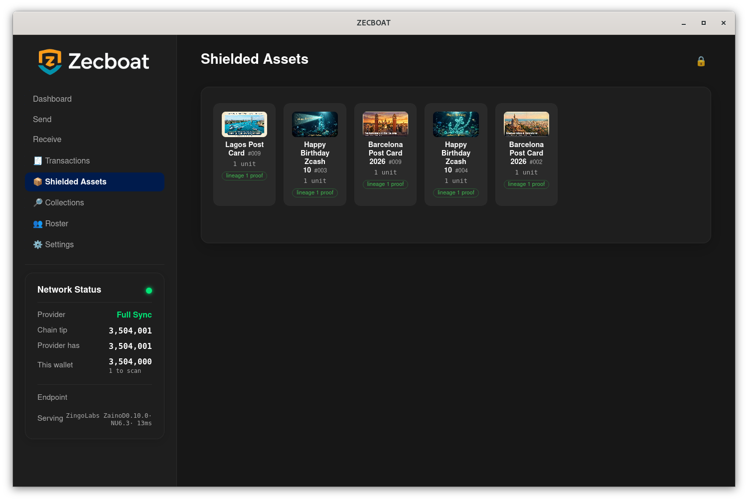Click "1 unit" on Barcelona Post Card #002
Viewport: 748px width, 501px height.
pos(526,172)
